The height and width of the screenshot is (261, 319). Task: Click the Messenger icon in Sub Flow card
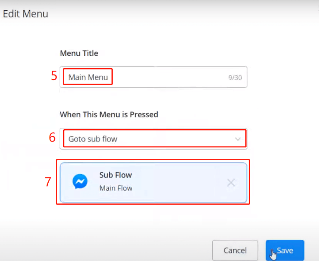point(80,182)
